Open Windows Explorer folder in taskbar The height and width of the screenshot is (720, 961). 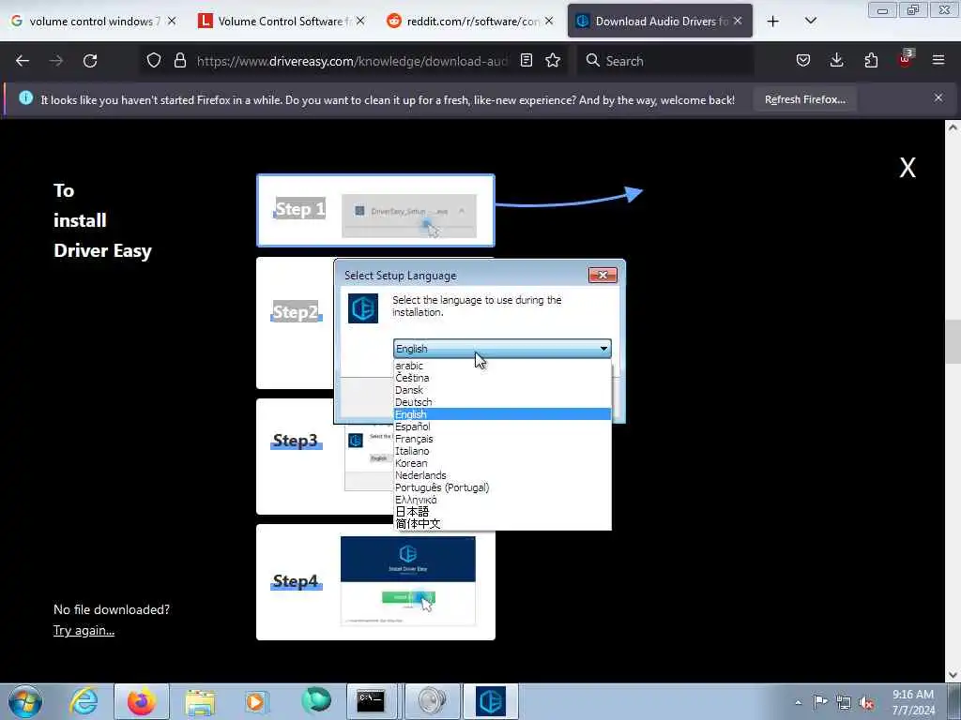(x=200, y=701)
